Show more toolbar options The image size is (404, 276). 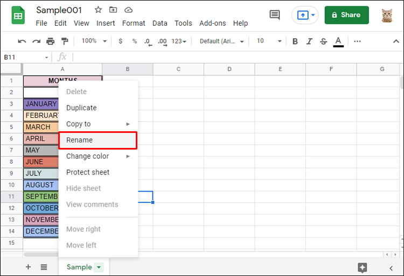tap(357, 41)
